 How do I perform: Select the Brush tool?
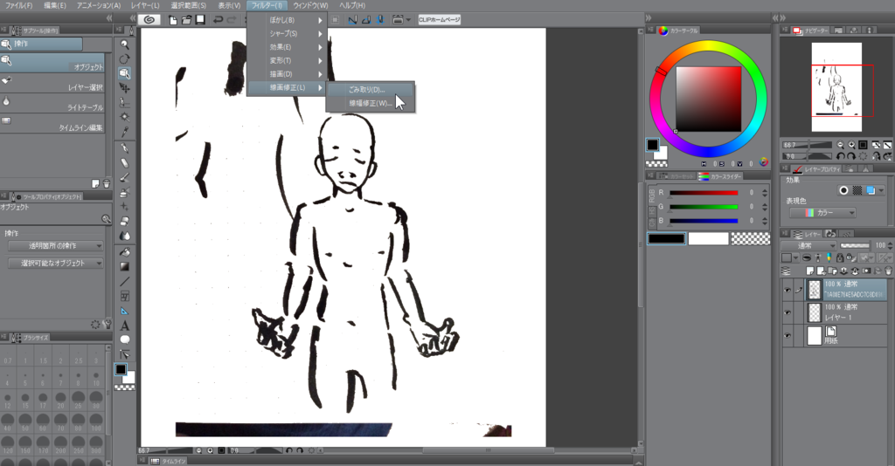click(x=124, y=178)
